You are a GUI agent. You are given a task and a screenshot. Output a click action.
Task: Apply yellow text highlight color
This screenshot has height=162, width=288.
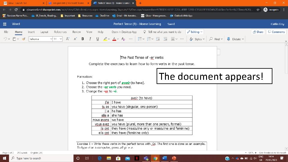[105, 39]
